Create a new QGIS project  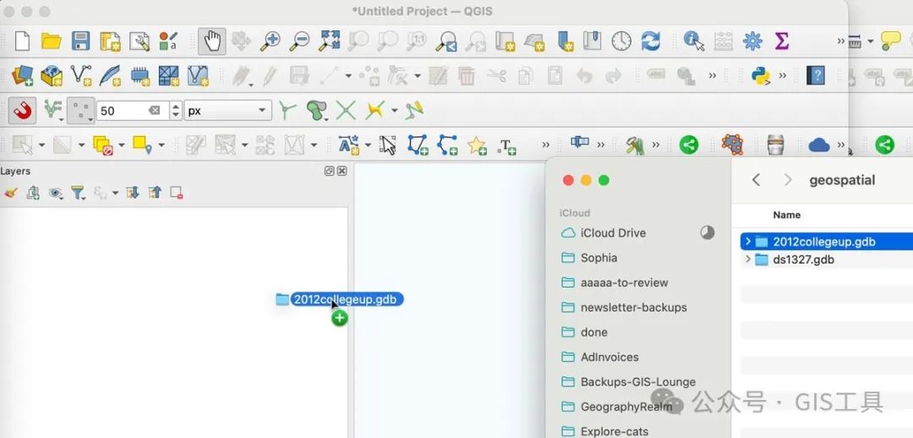click(x=22, y=41)
